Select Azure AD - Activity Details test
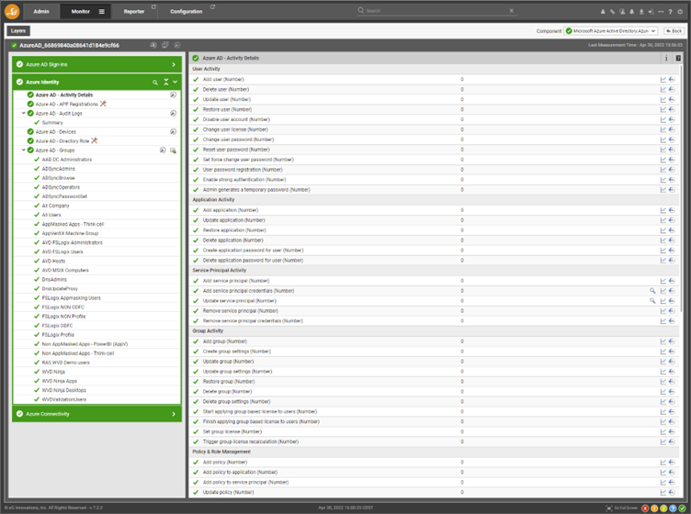The height and width of the screenshot is (514, 691). click(64, 95)
